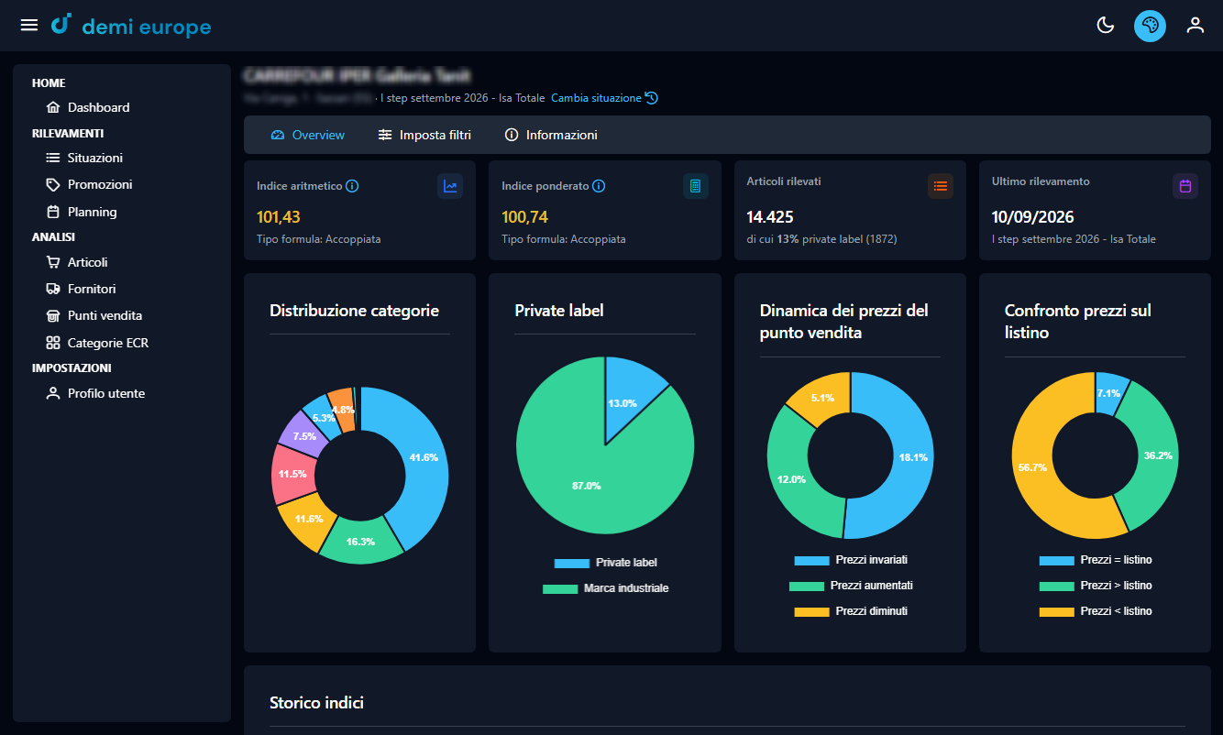Toggle Prezzi = listino legend entry

pyautogui.click(x=1096, y=560)
